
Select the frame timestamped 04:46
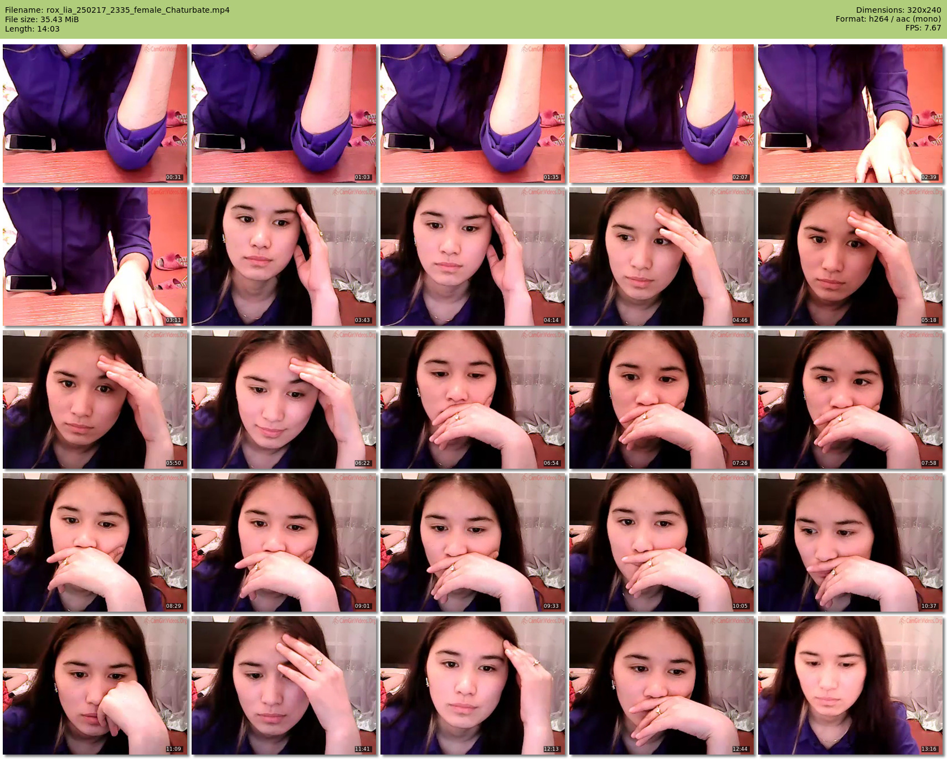(661, 257)
